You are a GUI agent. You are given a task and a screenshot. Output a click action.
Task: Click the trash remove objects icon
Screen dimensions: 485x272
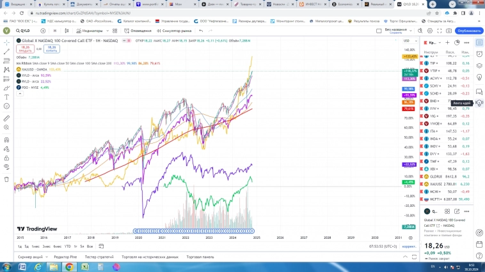click(x=6, y=179)
